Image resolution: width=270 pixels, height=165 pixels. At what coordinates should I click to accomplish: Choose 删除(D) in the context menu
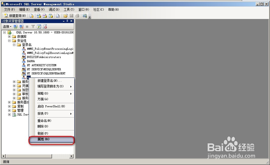pos(52,126)
